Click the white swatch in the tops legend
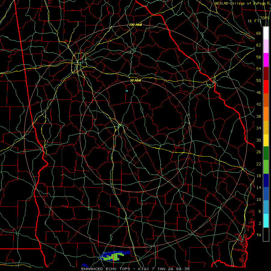The image size is (271, 271). point(266,33)
